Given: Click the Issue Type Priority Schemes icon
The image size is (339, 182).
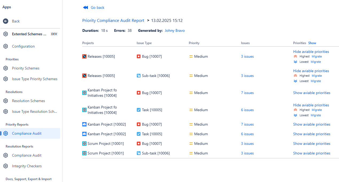Looking at the screenshot, I should click(x=6, y=79).
